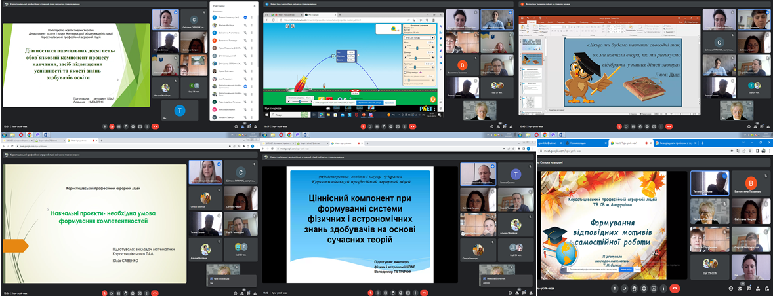Click the orange reset button in the PhET simulation

(x=432, y=98)
